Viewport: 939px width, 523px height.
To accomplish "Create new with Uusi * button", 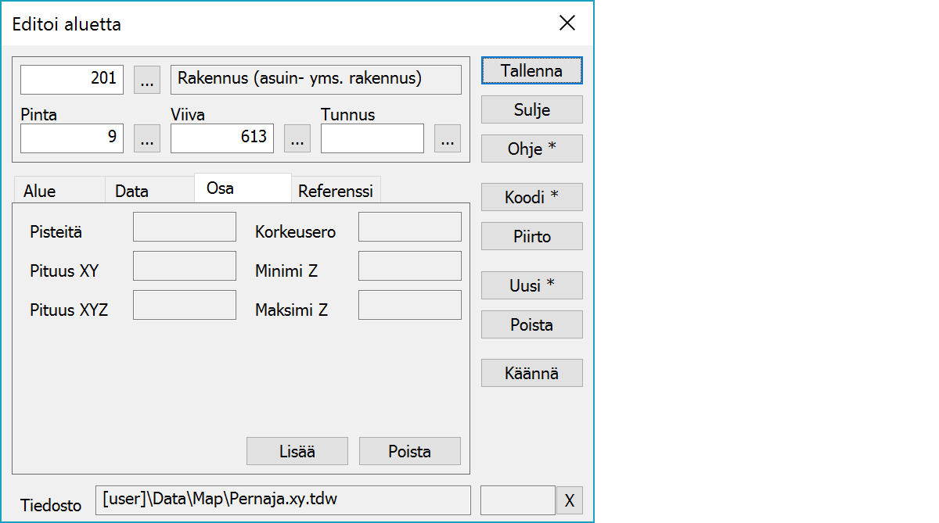I will [x=531, y=285].
